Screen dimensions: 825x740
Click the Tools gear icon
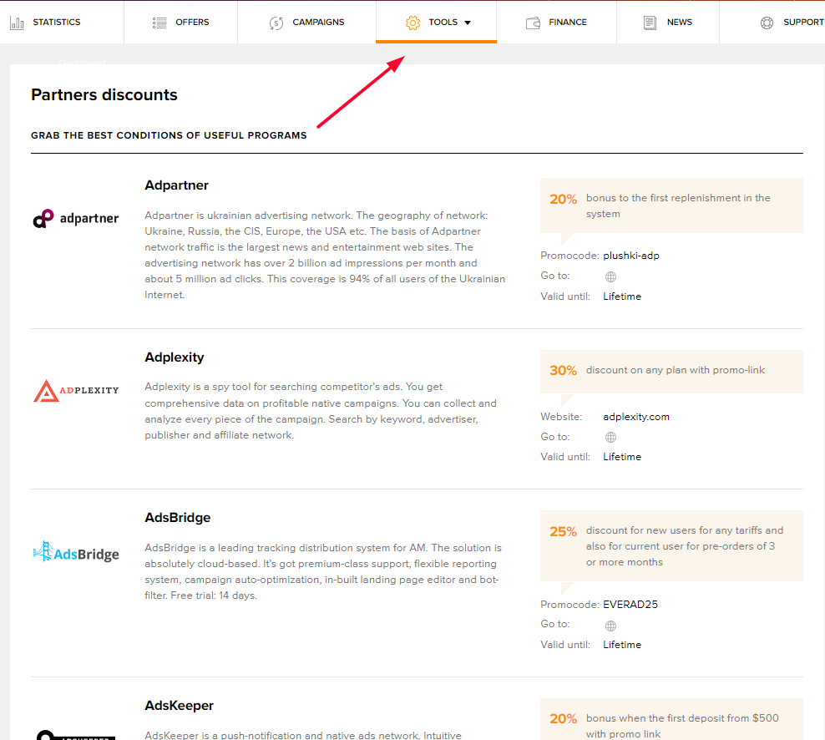tap(413, 23)
